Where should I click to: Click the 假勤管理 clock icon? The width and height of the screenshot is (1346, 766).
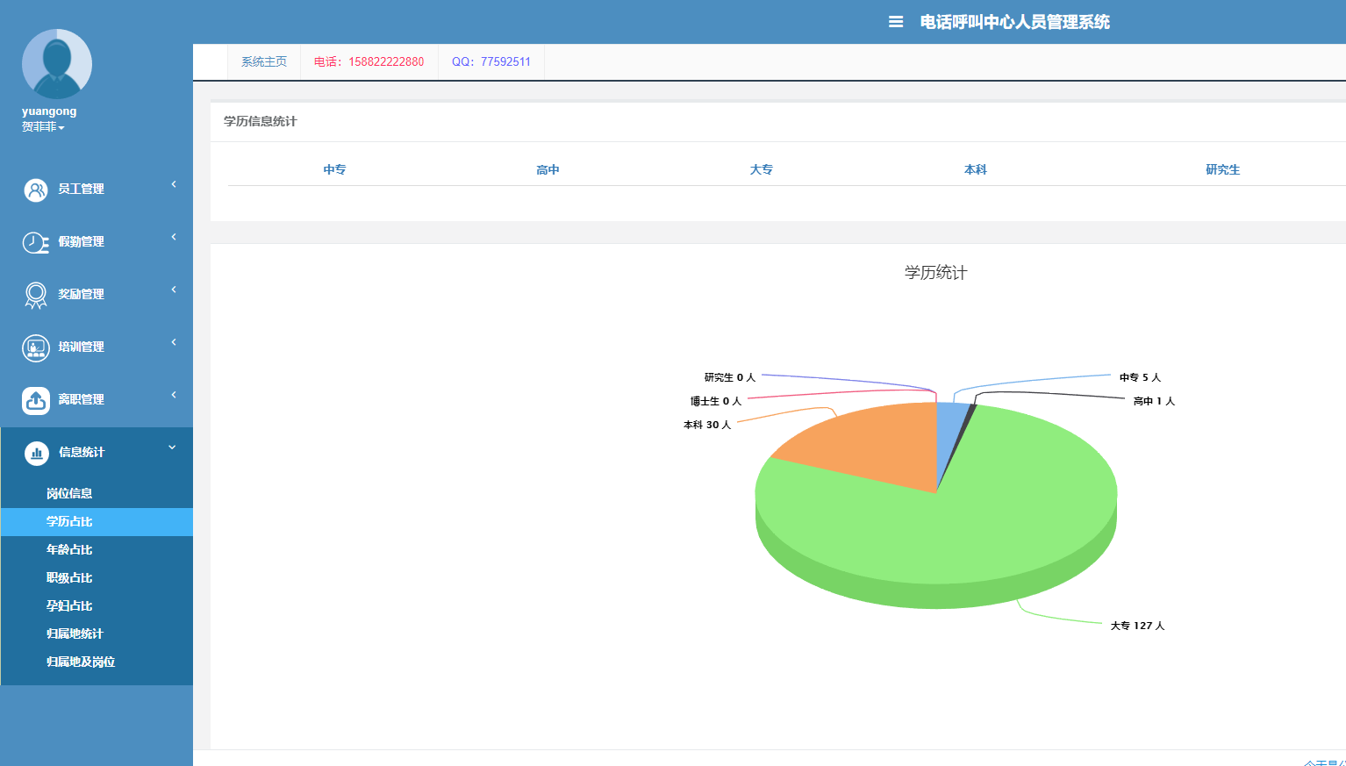click(x=36, y=242)
